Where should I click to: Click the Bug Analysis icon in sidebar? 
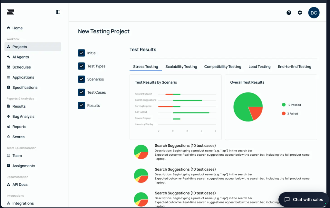point(8,117)
